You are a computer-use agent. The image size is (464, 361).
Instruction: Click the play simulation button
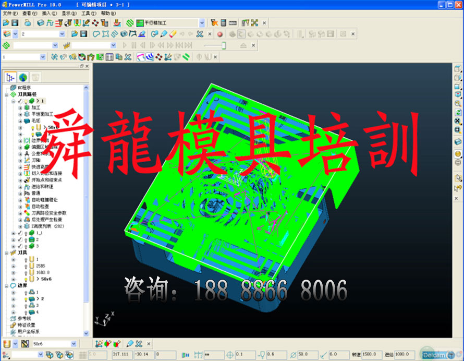click(x=125, y=45)
